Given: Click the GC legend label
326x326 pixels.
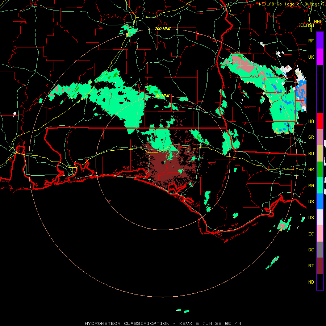Looking at the screenshot, I should pos(311,250).
